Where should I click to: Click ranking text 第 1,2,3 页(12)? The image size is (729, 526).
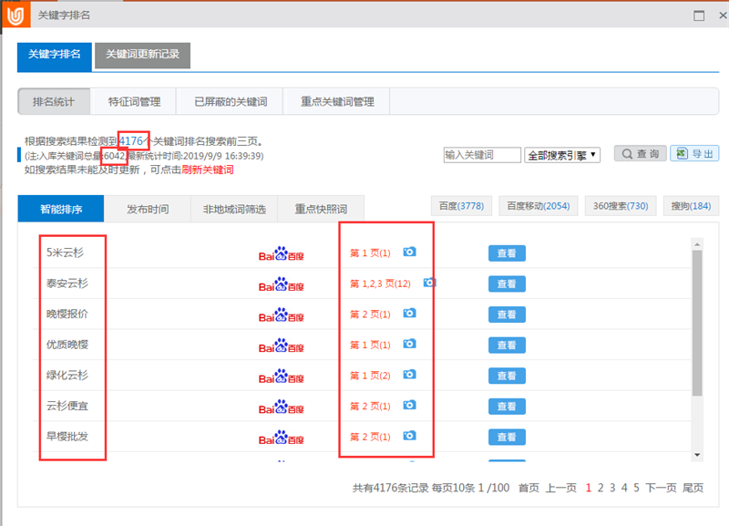(380, 284)
